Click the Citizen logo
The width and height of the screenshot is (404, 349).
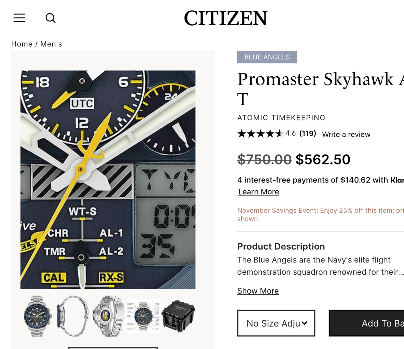pyautogui.click(x=226, y=18)
